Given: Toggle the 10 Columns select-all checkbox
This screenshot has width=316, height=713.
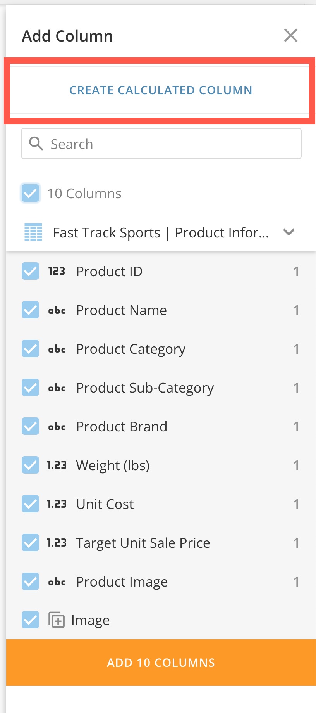Looking at the screenshot, I should tap(30, 193).
